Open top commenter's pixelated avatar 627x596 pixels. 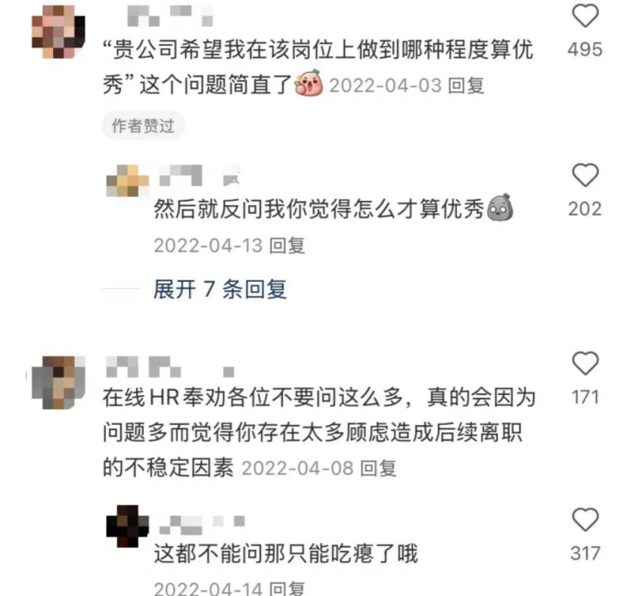(x=58, y=32)
